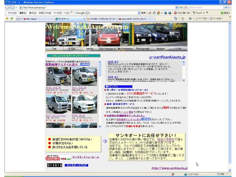Click the Businessguid navigation button
The width and height of the screenshot is (236, 177).
click(107, 49)
